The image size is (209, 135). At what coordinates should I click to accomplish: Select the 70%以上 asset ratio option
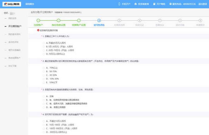click(x=43, y=68)
